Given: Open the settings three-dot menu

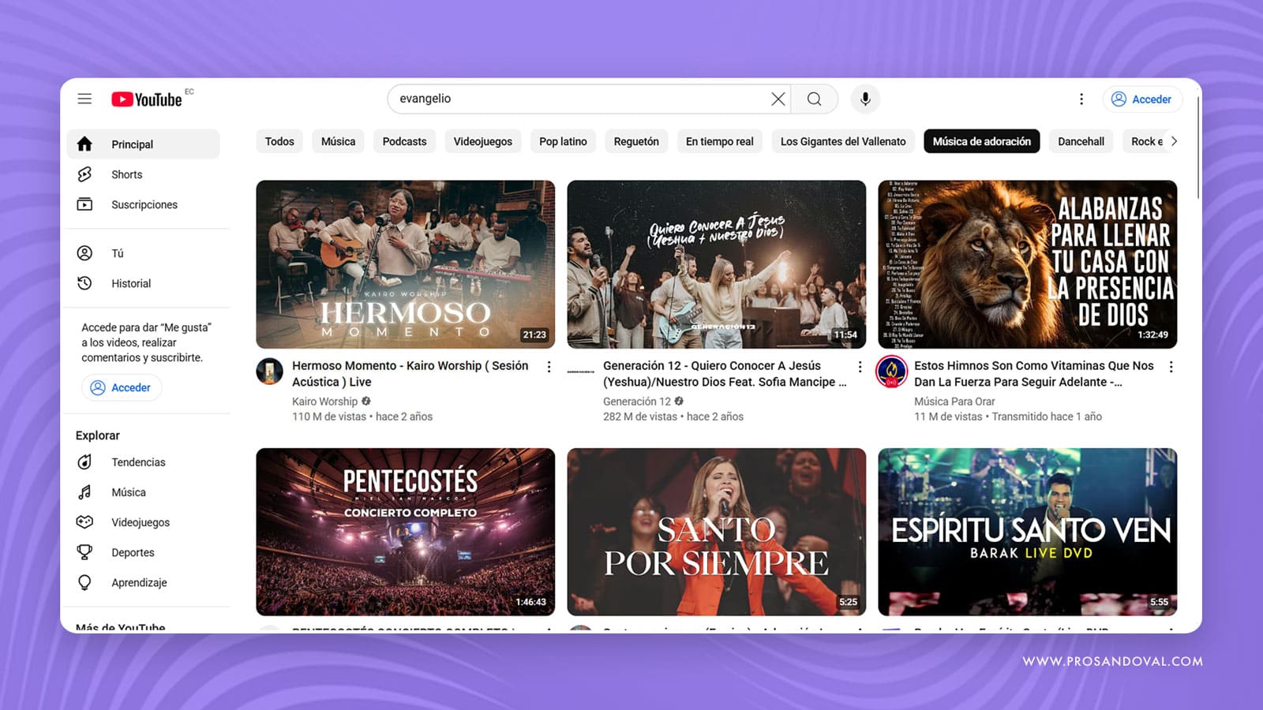Looking at the screenshot, I should [1081, 99].
